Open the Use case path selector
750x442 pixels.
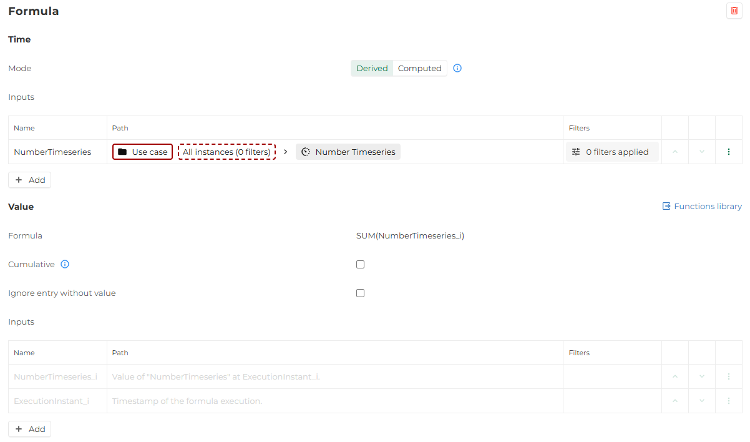pyautogui.click(x=142, y=152)
